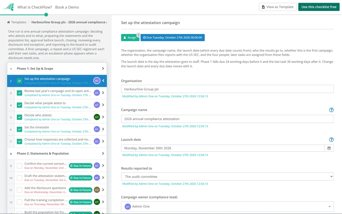Click the A1 avatar on 'Decide what people attest to'
Screen dimensions: 342x214
click(97, 105)
